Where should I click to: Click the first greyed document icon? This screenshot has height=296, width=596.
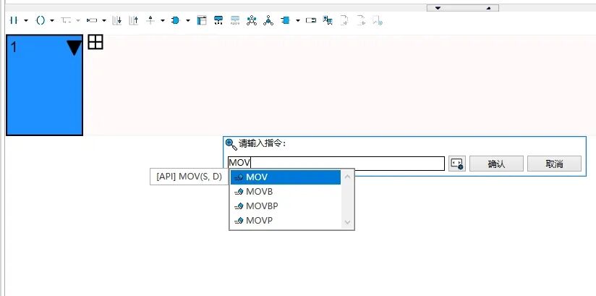tap(344, 20)
